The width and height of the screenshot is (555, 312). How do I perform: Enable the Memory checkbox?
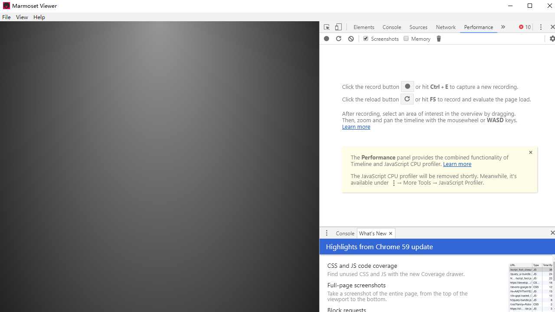(406, 39)
